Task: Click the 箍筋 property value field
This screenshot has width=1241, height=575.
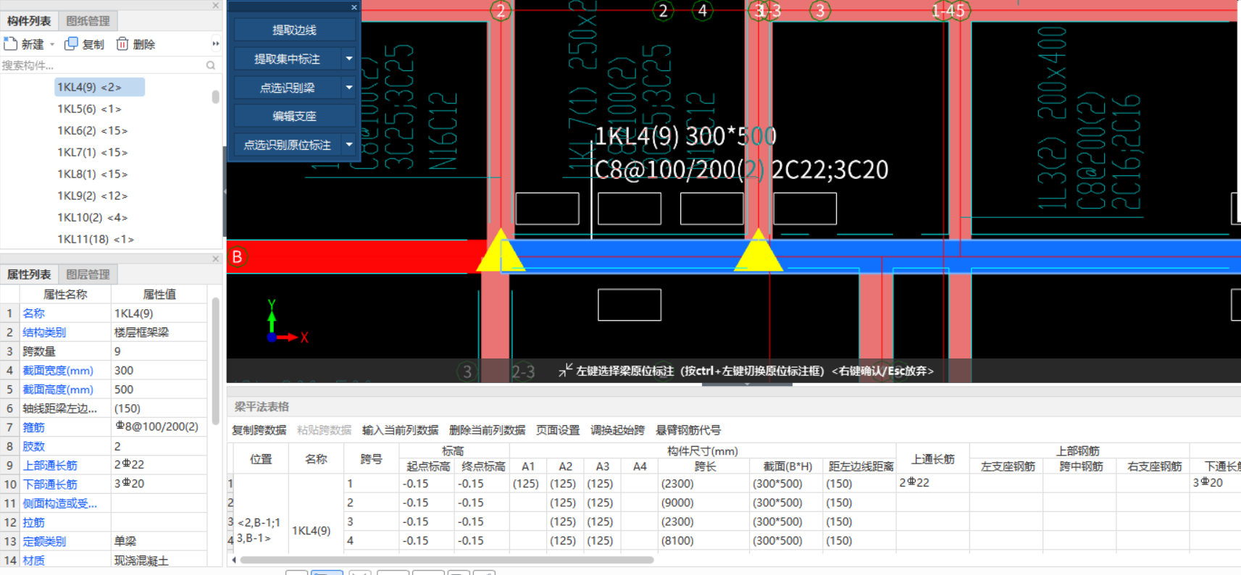Action: point(159,427)
